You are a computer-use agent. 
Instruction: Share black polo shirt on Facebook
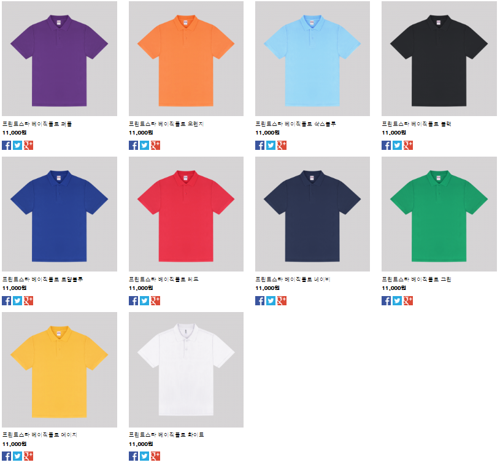coord(386,146)
